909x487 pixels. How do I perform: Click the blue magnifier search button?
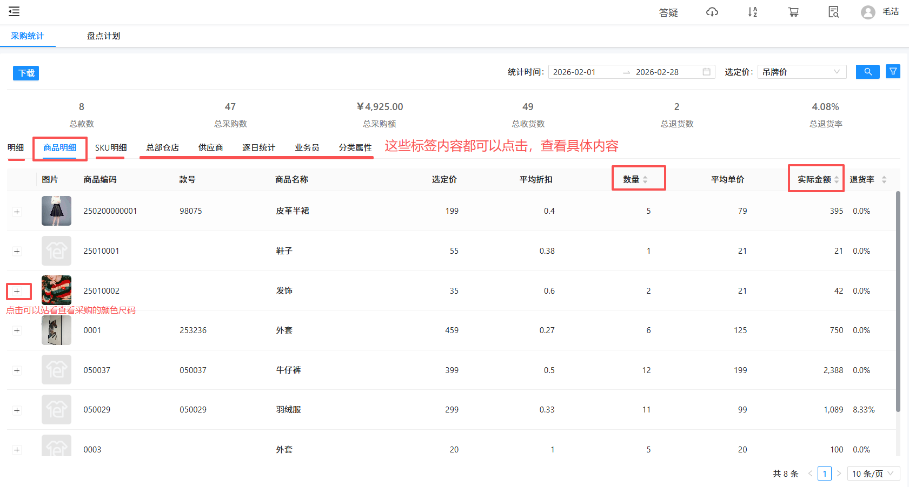(x=867, y=72)
